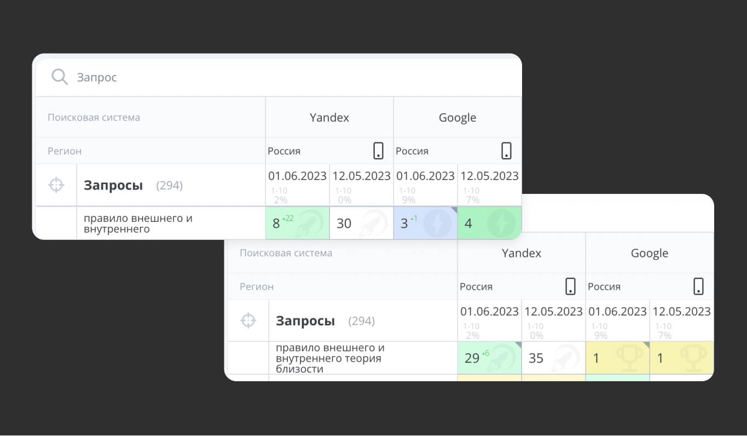Screen dimensions: 747x436
Task: Click Yandex date 01.06.2023 in the lower card
Action: pyautogui.click(x=489, y=311)
